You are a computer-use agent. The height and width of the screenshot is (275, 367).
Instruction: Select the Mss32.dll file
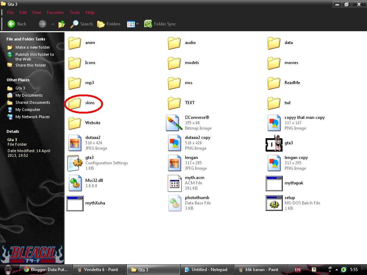(x=86, y=183)
